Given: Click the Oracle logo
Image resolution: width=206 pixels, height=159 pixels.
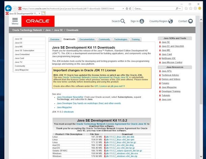Looking at the screenshot, I should [x=38, y=21].
